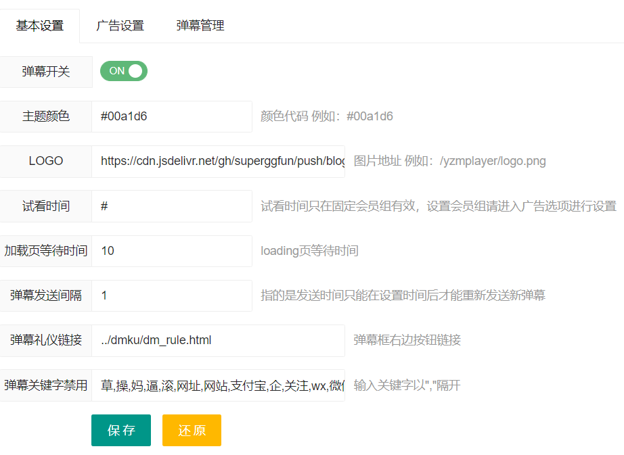Click the hint text 输入关键字以","隔开
Screen dimensions: 624x455
point(407,385)
